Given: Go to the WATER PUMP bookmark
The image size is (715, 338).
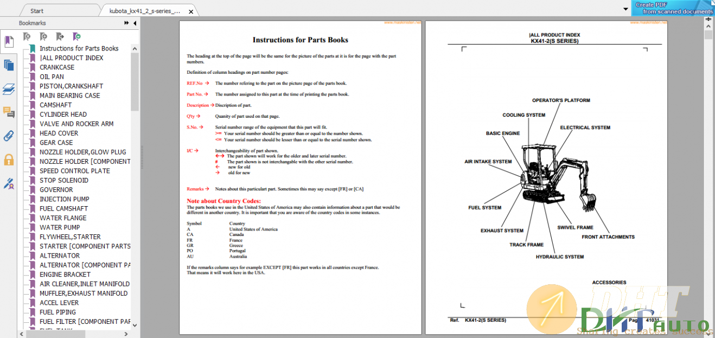Looking at the screenshot, I should coord(59,227).
